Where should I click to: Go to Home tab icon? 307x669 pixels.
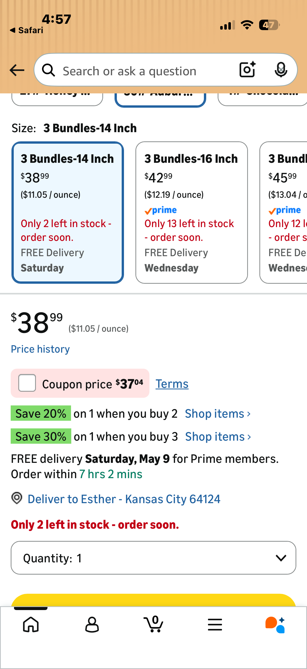pyautogui.click(x=31, y=624)
